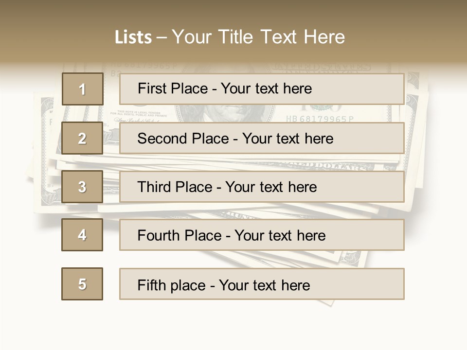Screen dimensions: 467x350
Task: Select the Fifth place text box
Action: tap(262, 284)
